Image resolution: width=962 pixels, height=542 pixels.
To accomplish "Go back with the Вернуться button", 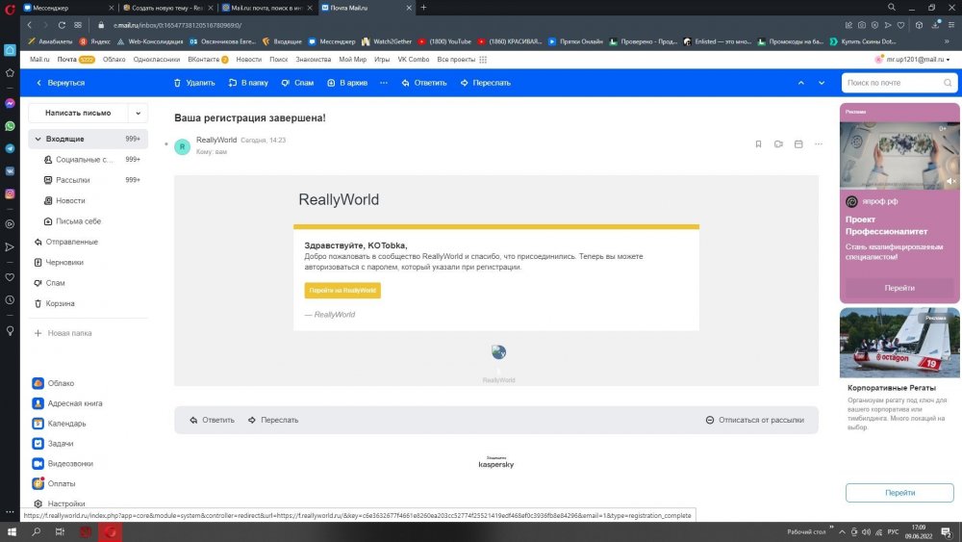I will (x=60, y=83).
